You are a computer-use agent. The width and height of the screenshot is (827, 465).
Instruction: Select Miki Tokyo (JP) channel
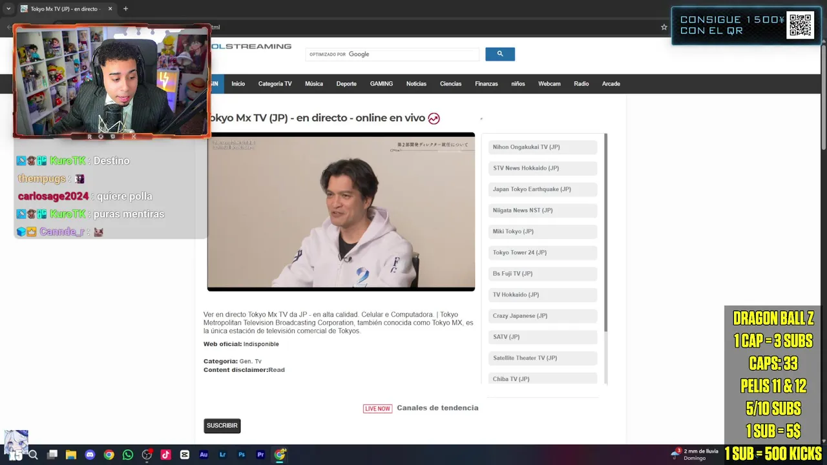[543, 231]
